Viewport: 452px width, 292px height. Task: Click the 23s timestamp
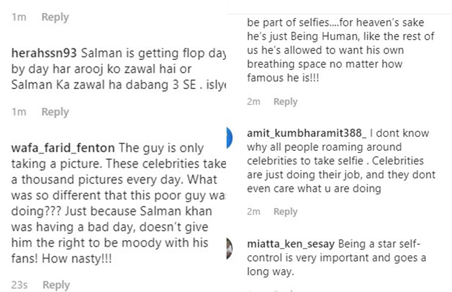(20, 285)
